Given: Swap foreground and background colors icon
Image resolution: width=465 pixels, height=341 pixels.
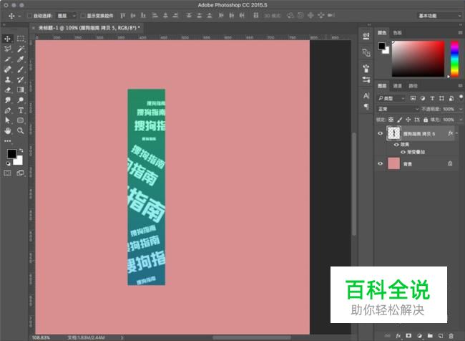Looking at the screenshot, I should tap(21, 150).
